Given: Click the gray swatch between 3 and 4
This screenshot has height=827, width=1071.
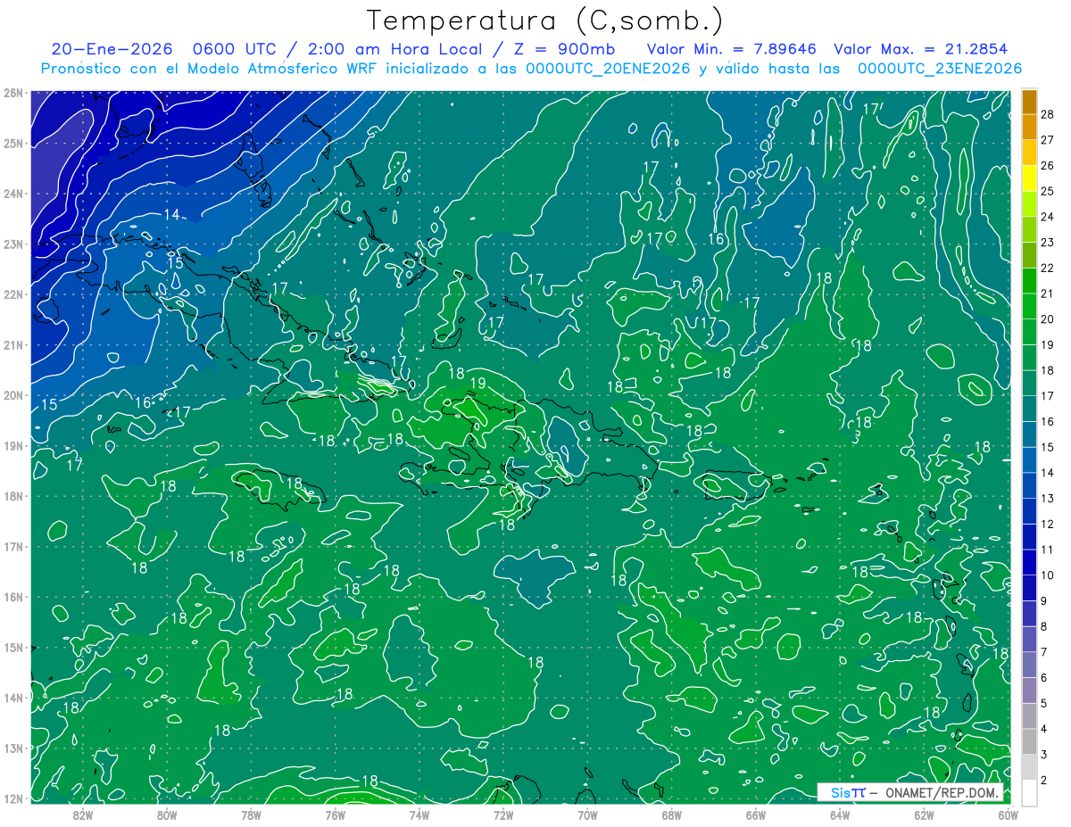Looking at the screenshot, I should 1029,742.
